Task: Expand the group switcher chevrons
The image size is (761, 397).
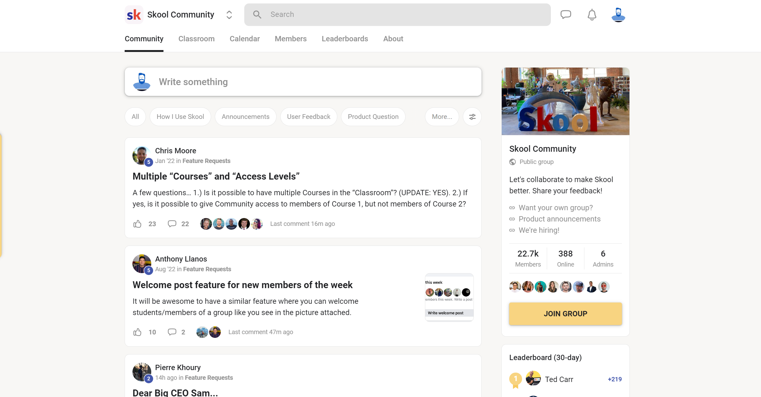Action: (229, 15)
